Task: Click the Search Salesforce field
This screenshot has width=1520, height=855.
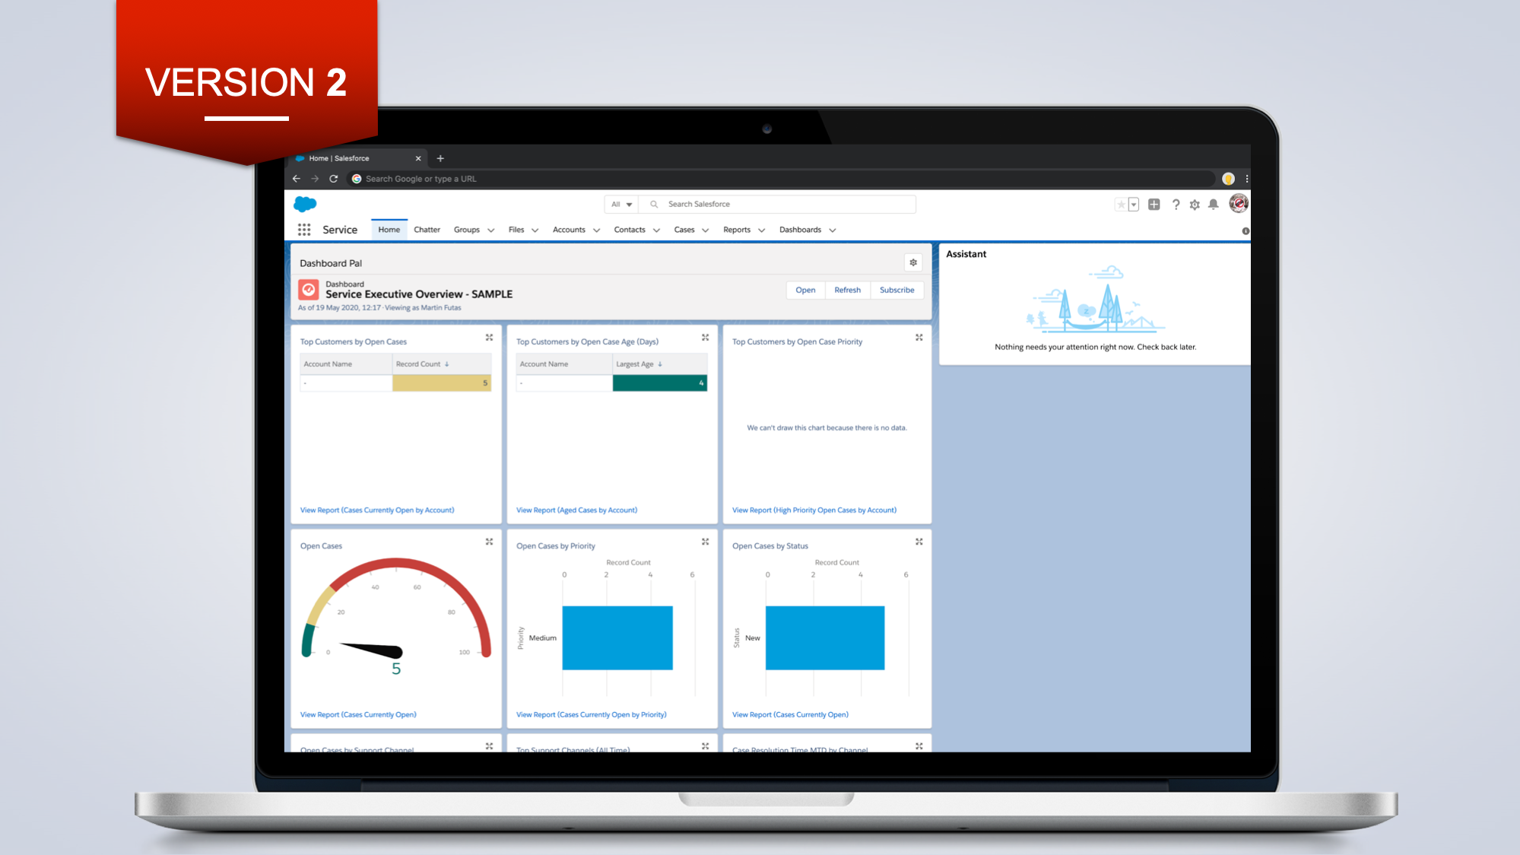Action: click(x=783, y=205)
